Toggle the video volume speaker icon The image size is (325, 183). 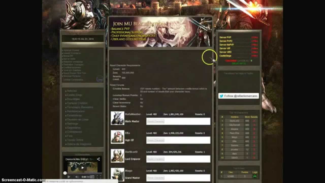[x=77, y=177]
